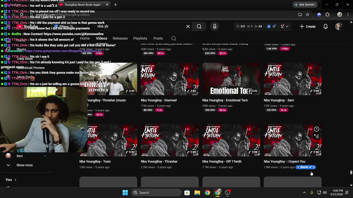Open the Nba YoungBoy - Thrasher 2:49 title
Image resolution: width=353 pixels, height=198 pixels.
coord(159,162)
